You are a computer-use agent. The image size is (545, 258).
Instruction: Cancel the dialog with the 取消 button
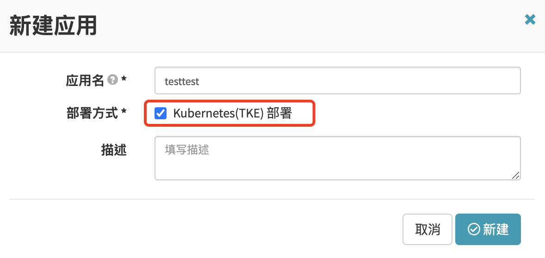(x=427, y=229)
